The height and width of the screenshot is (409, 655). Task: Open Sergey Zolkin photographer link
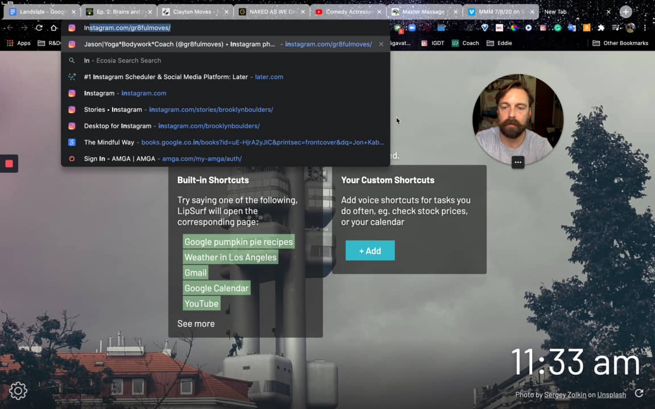(565, 395)
